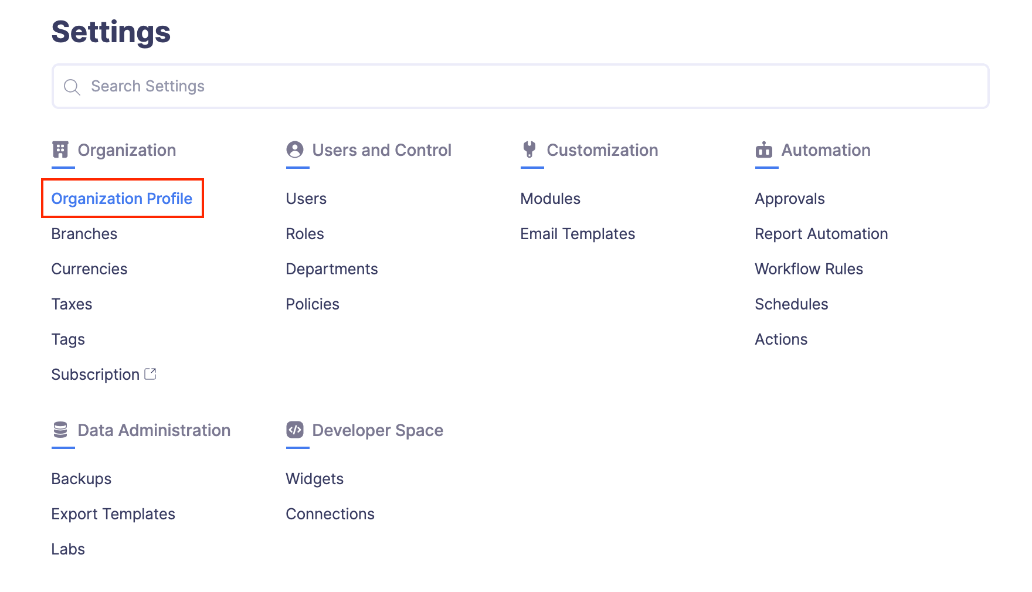
Task: Open the Organization Profile link
Action: point(122,199)
